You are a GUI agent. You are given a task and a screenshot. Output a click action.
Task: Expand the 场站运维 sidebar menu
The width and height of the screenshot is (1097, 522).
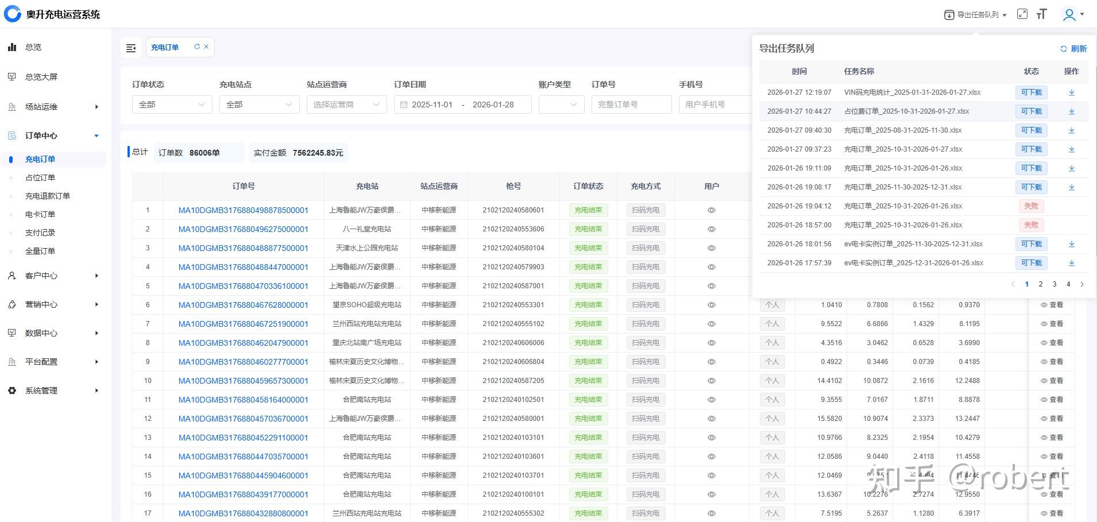[x=53, y=107]
